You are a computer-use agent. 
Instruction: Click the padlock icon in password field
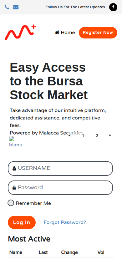(x=14, y=188)
